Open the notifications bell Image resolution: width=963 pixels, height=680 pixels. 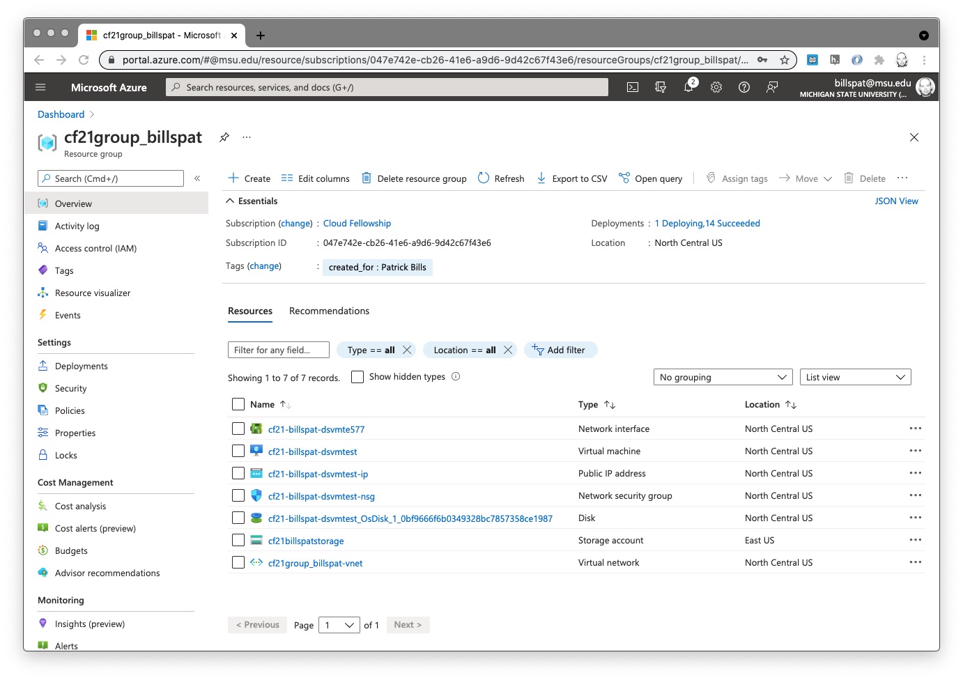[688, 87]
